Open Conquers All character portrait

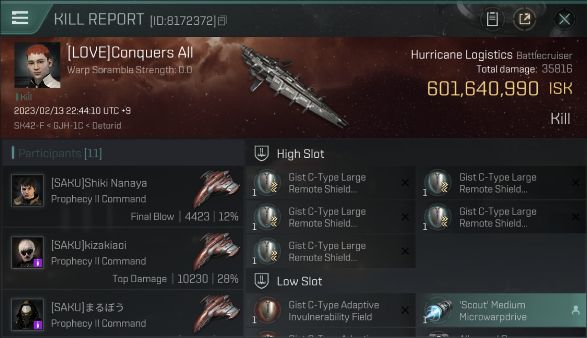pos(37,65)
